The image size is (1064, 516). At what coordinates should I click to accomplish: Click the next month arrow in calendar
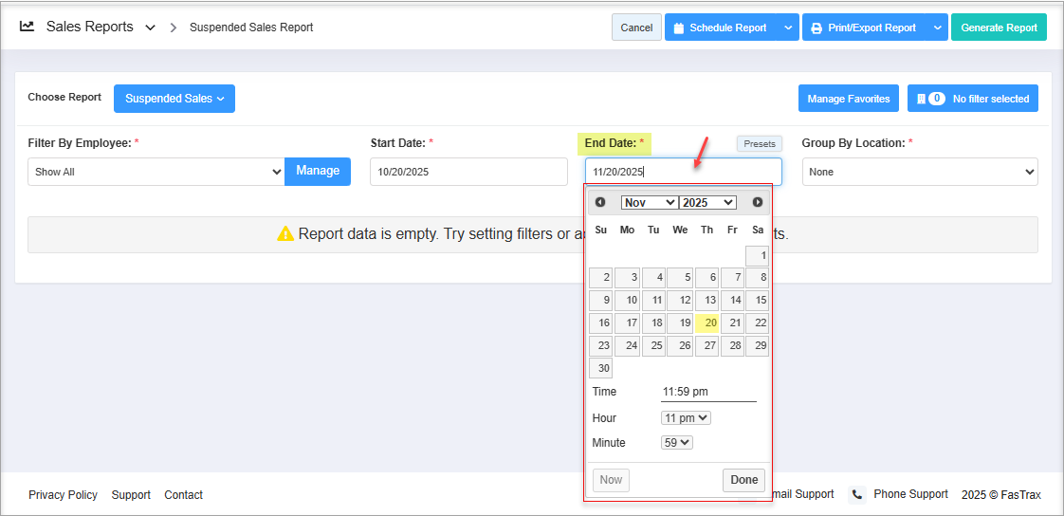757,202
